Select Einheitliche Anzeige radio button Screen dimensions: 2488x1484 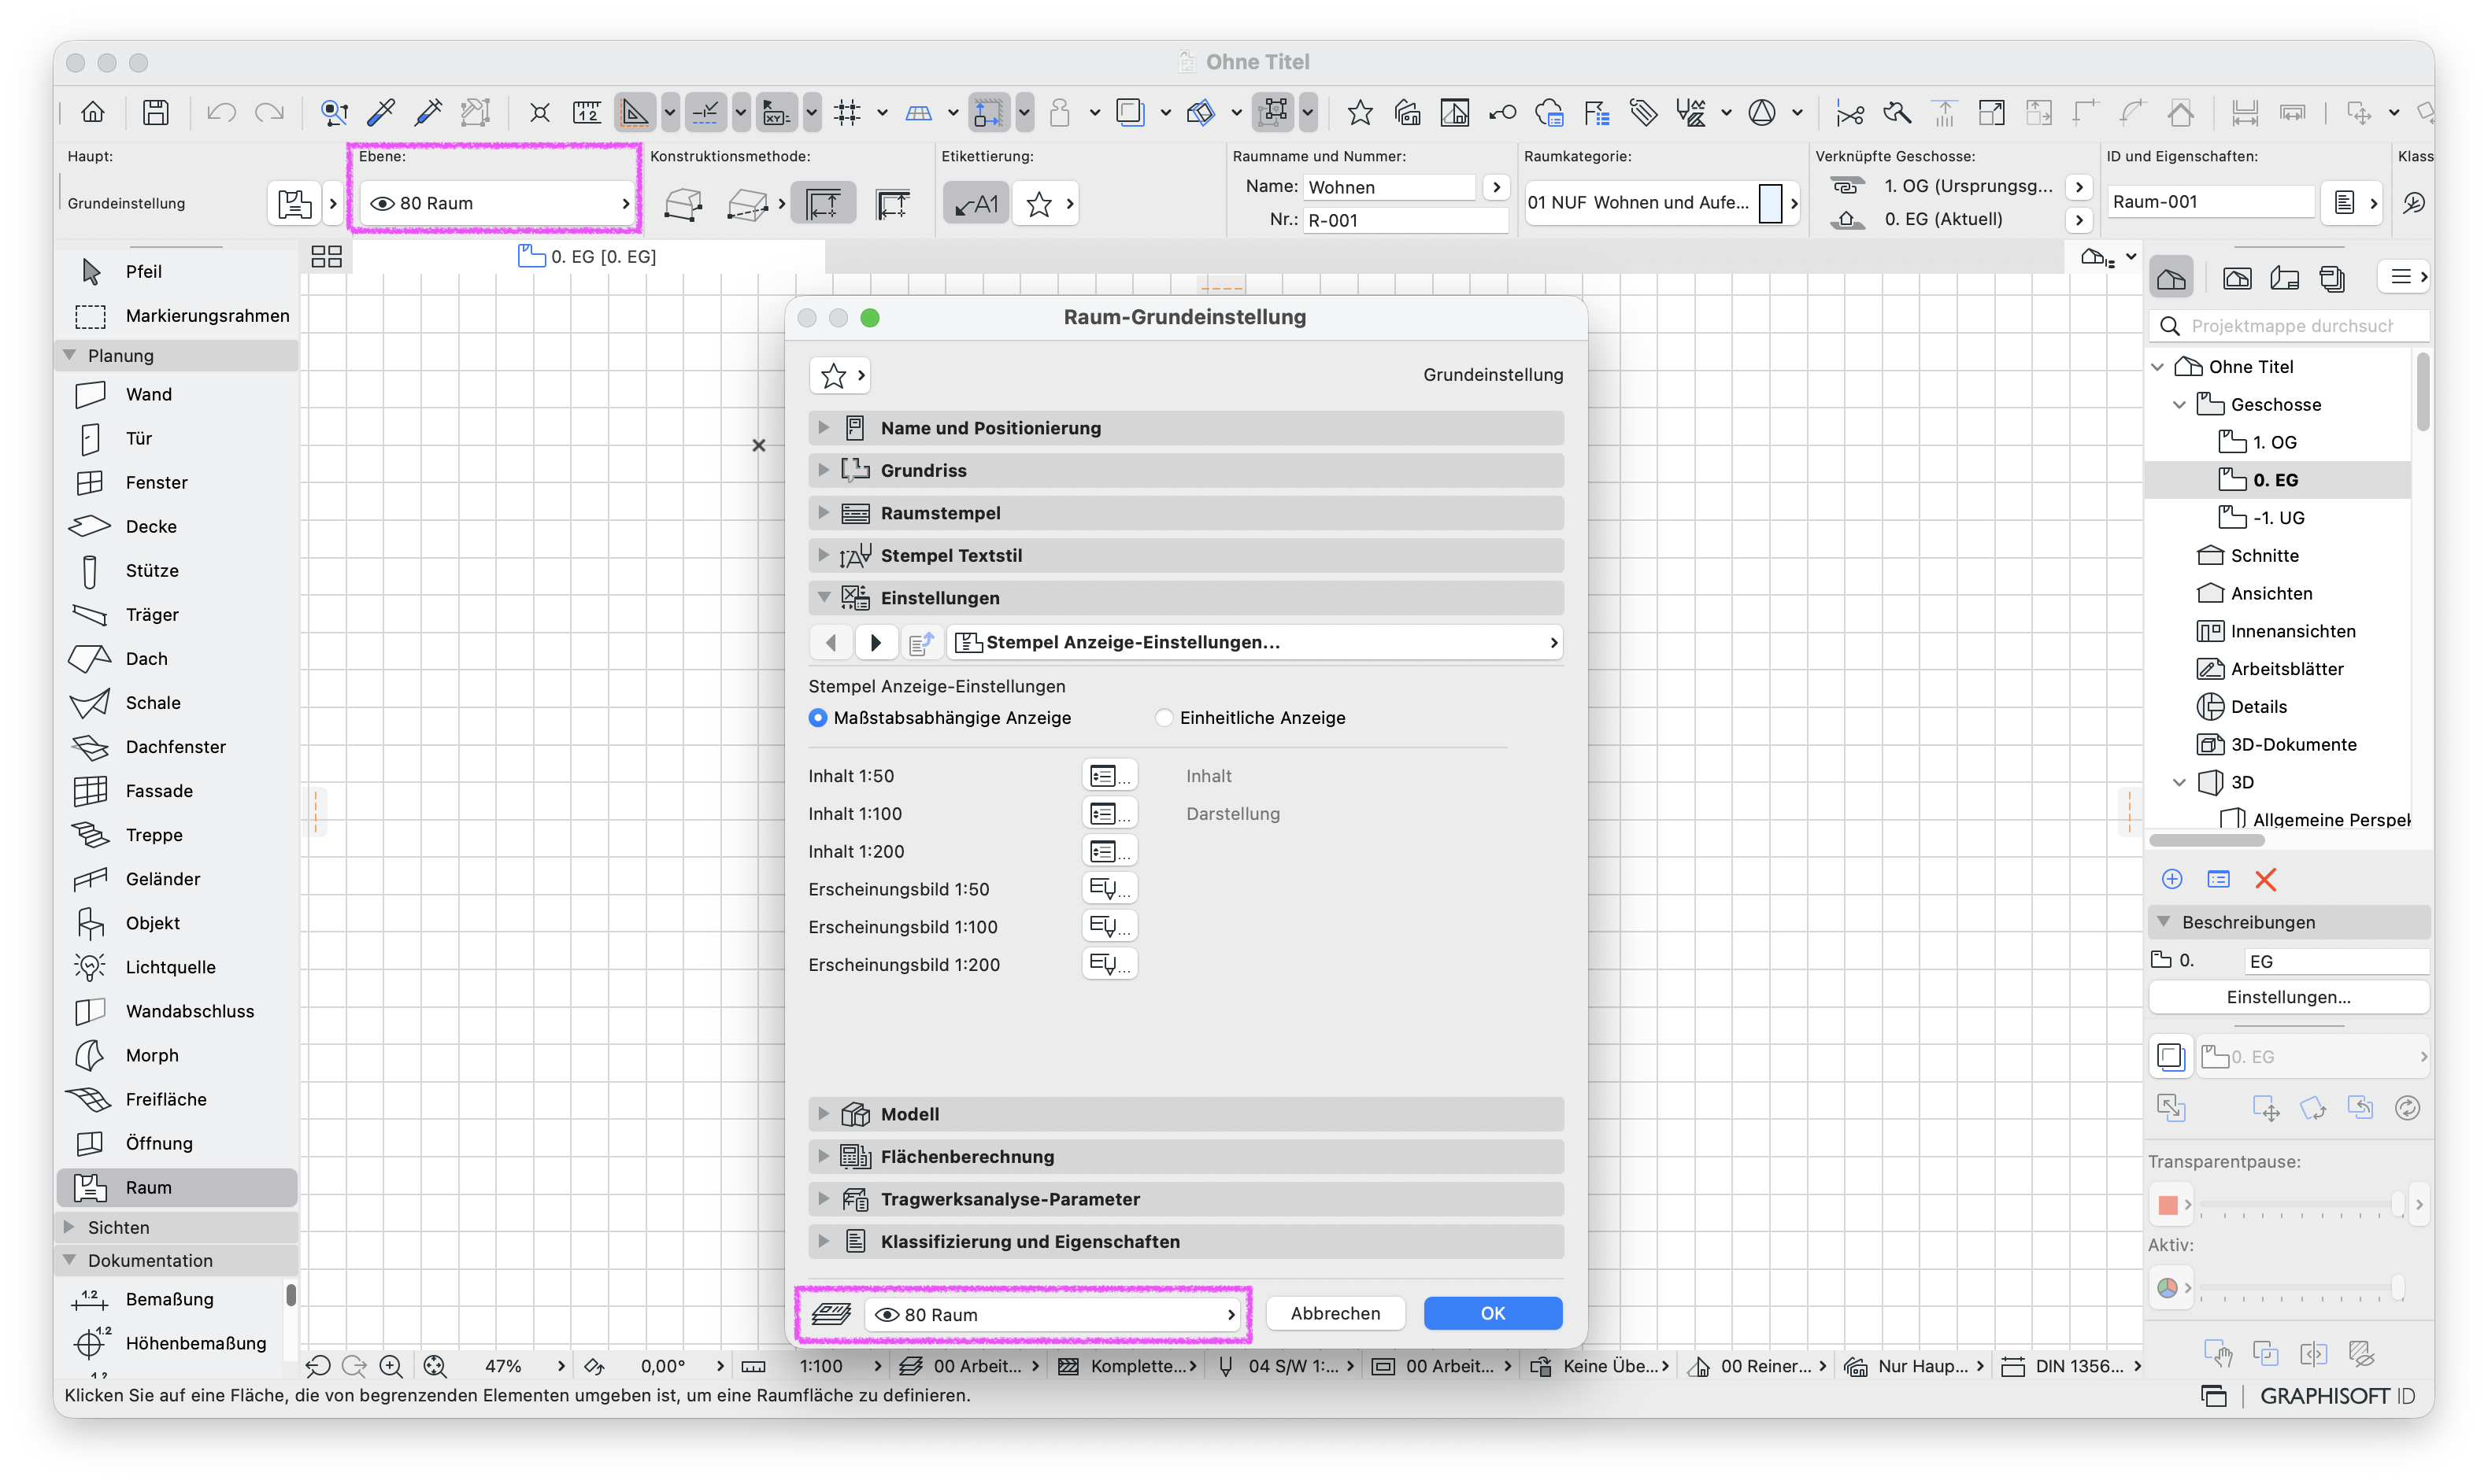[x=1164, y=717]
